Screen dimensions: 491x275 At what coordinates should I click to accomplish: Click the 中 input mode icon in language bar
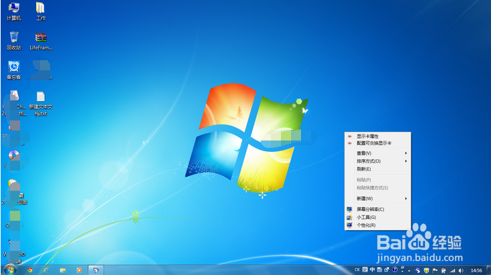pyautogui.click(x=373, y=270)
